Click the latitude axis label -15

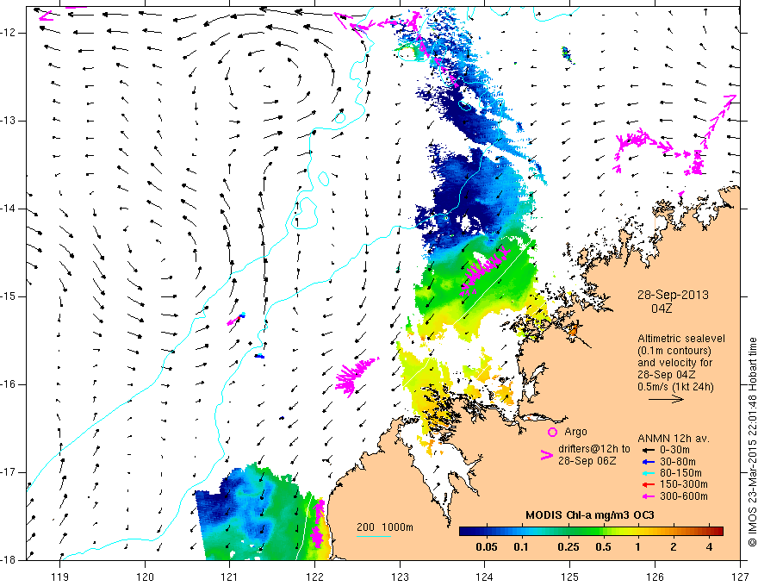click(x=9, y=296)
